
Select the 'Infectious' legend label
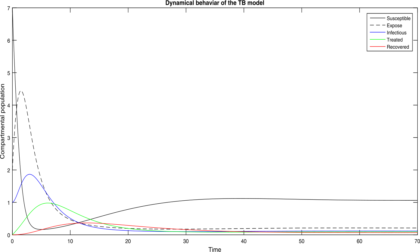tap(397, 33)
